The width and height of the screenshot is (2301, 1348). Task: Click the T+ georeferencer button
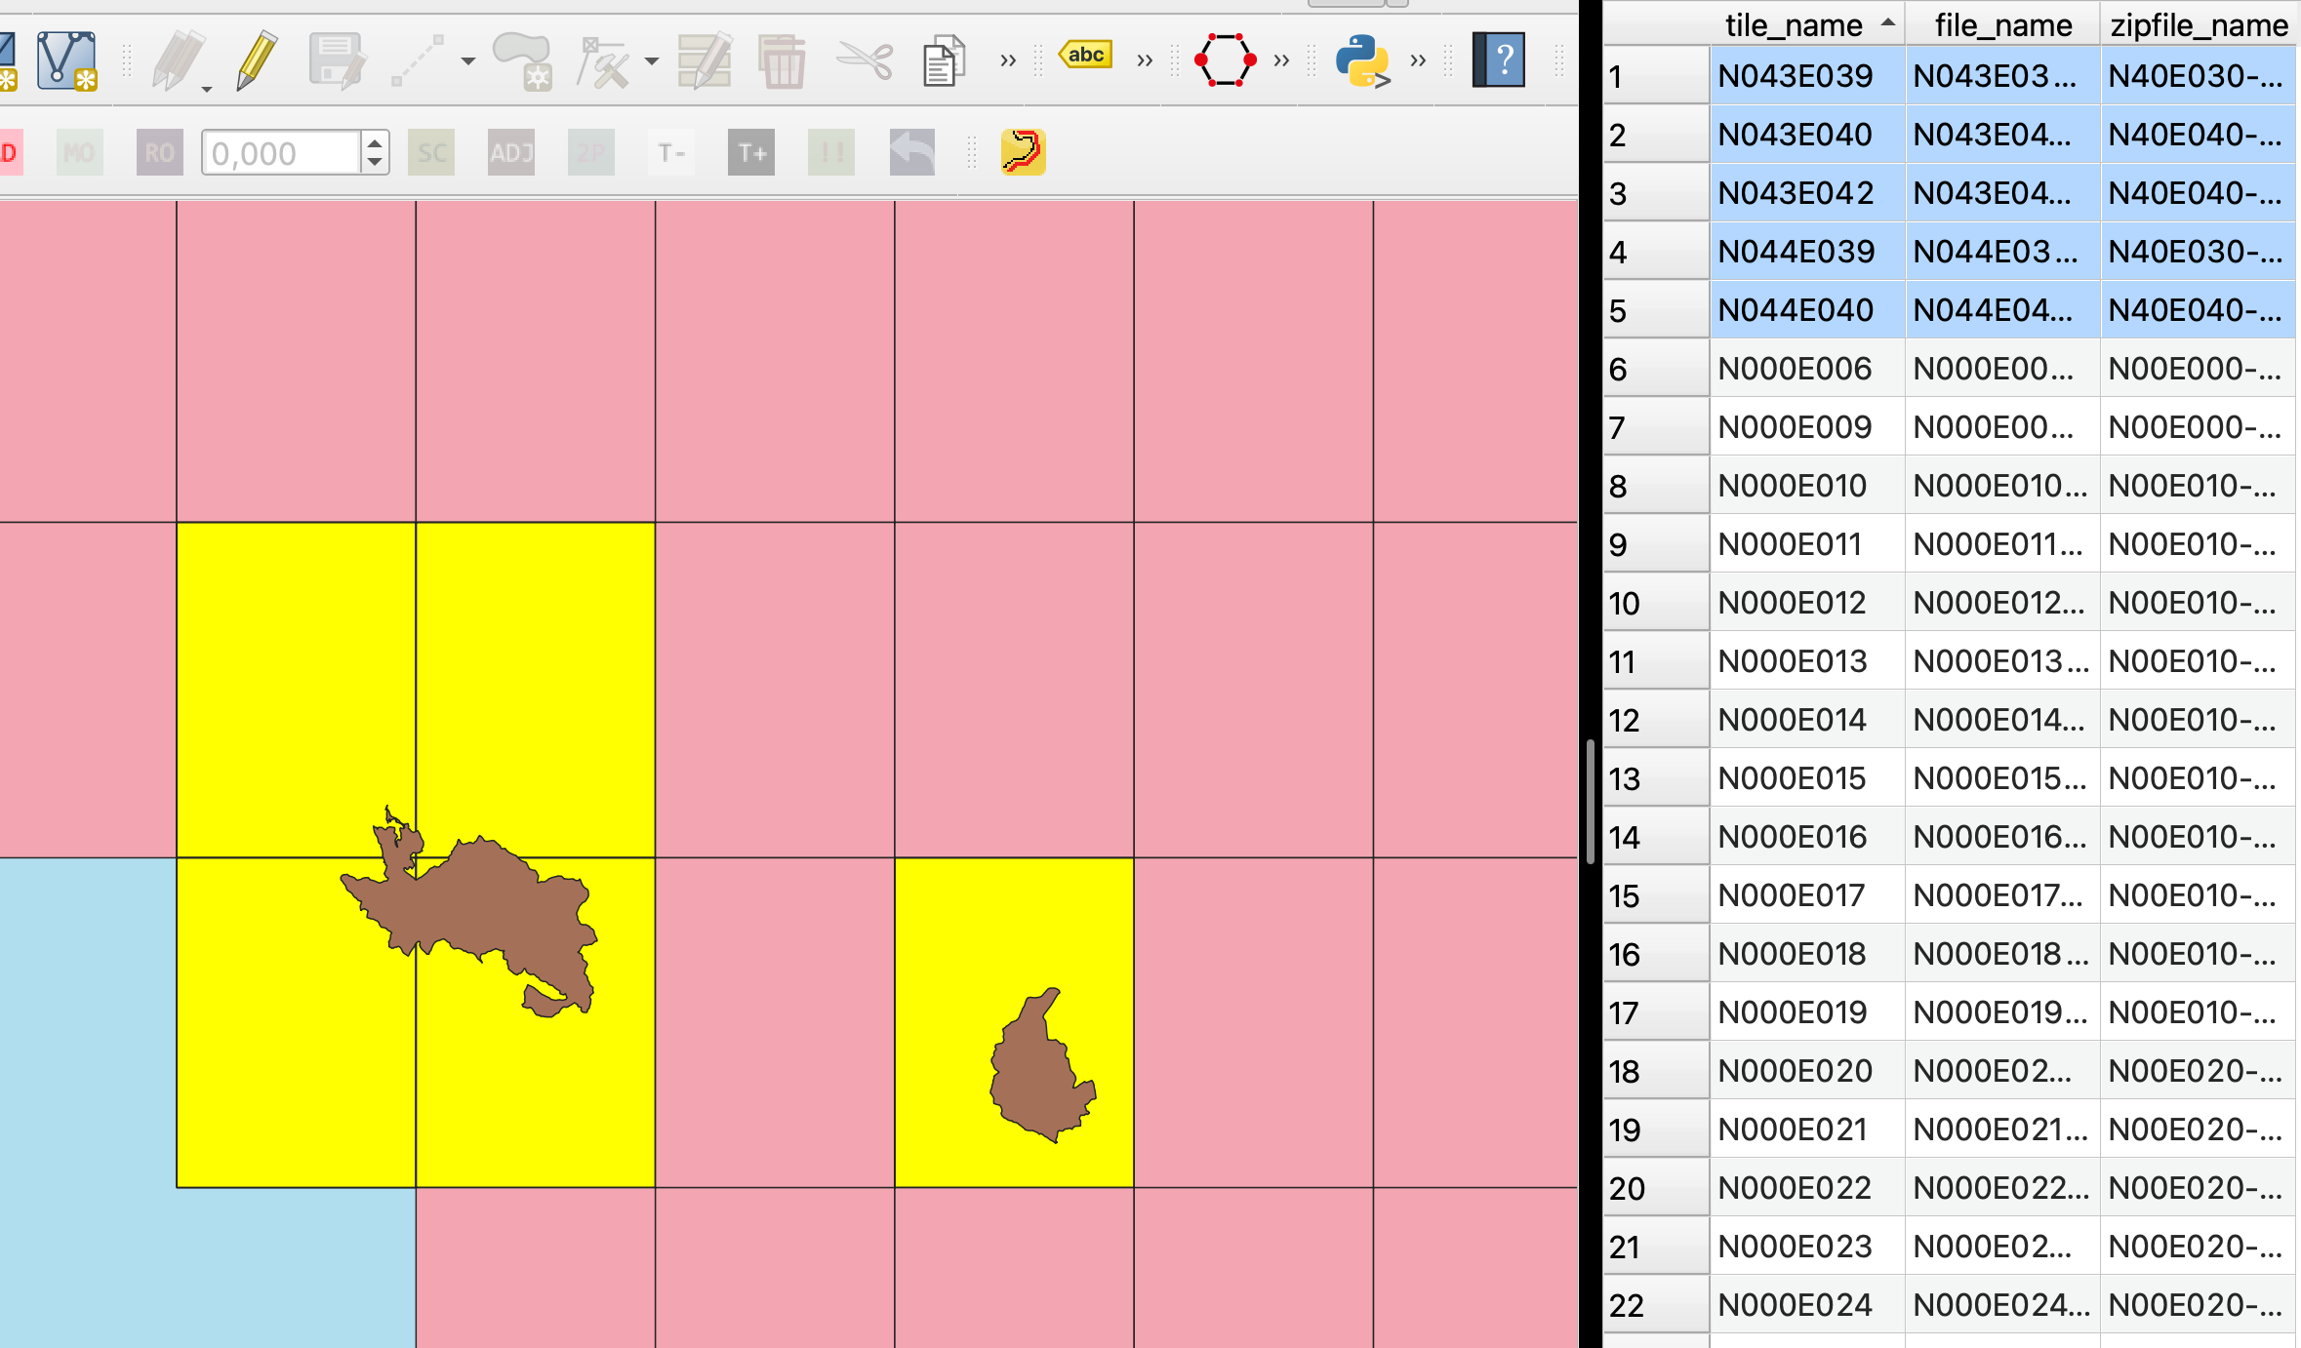click(750, 152)
